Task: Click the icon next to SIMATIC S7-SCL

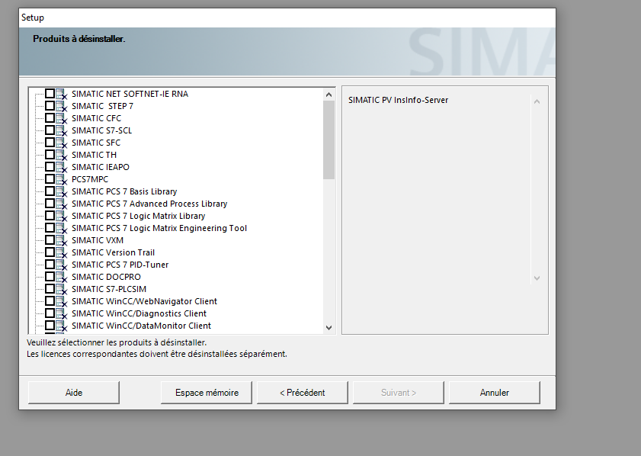Action: click(x=61, y=130)
